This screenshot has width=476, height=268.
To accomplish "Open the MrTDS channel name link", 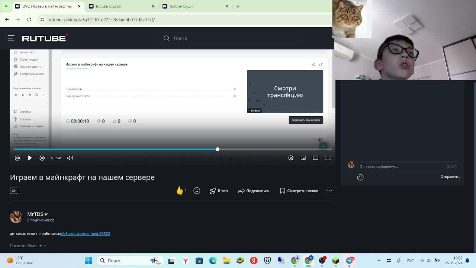I will (35, 214).
